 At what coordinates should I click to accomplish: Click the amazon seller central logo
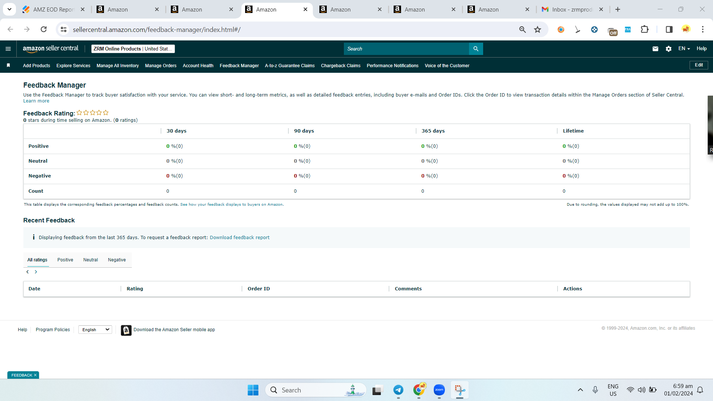(51, 49)
